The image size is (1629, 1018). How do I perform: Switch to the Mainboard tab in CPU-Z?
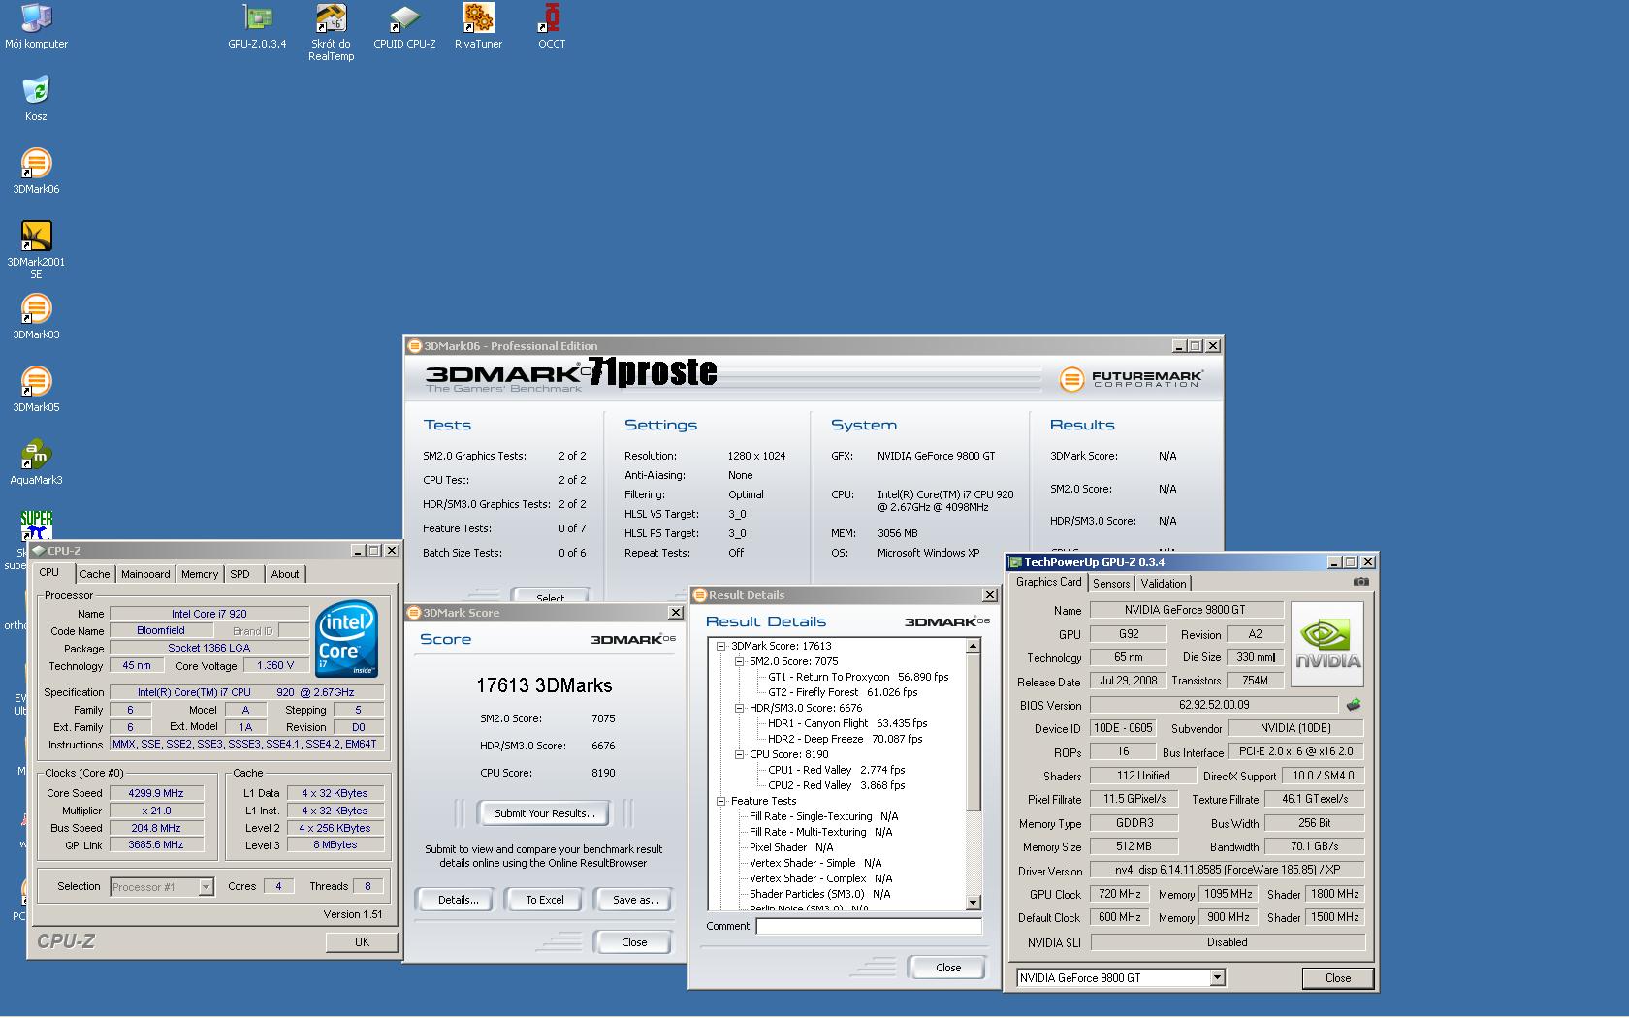point(145,574)
